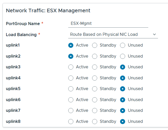Select Standby radio for uplink4

point(95,78)
